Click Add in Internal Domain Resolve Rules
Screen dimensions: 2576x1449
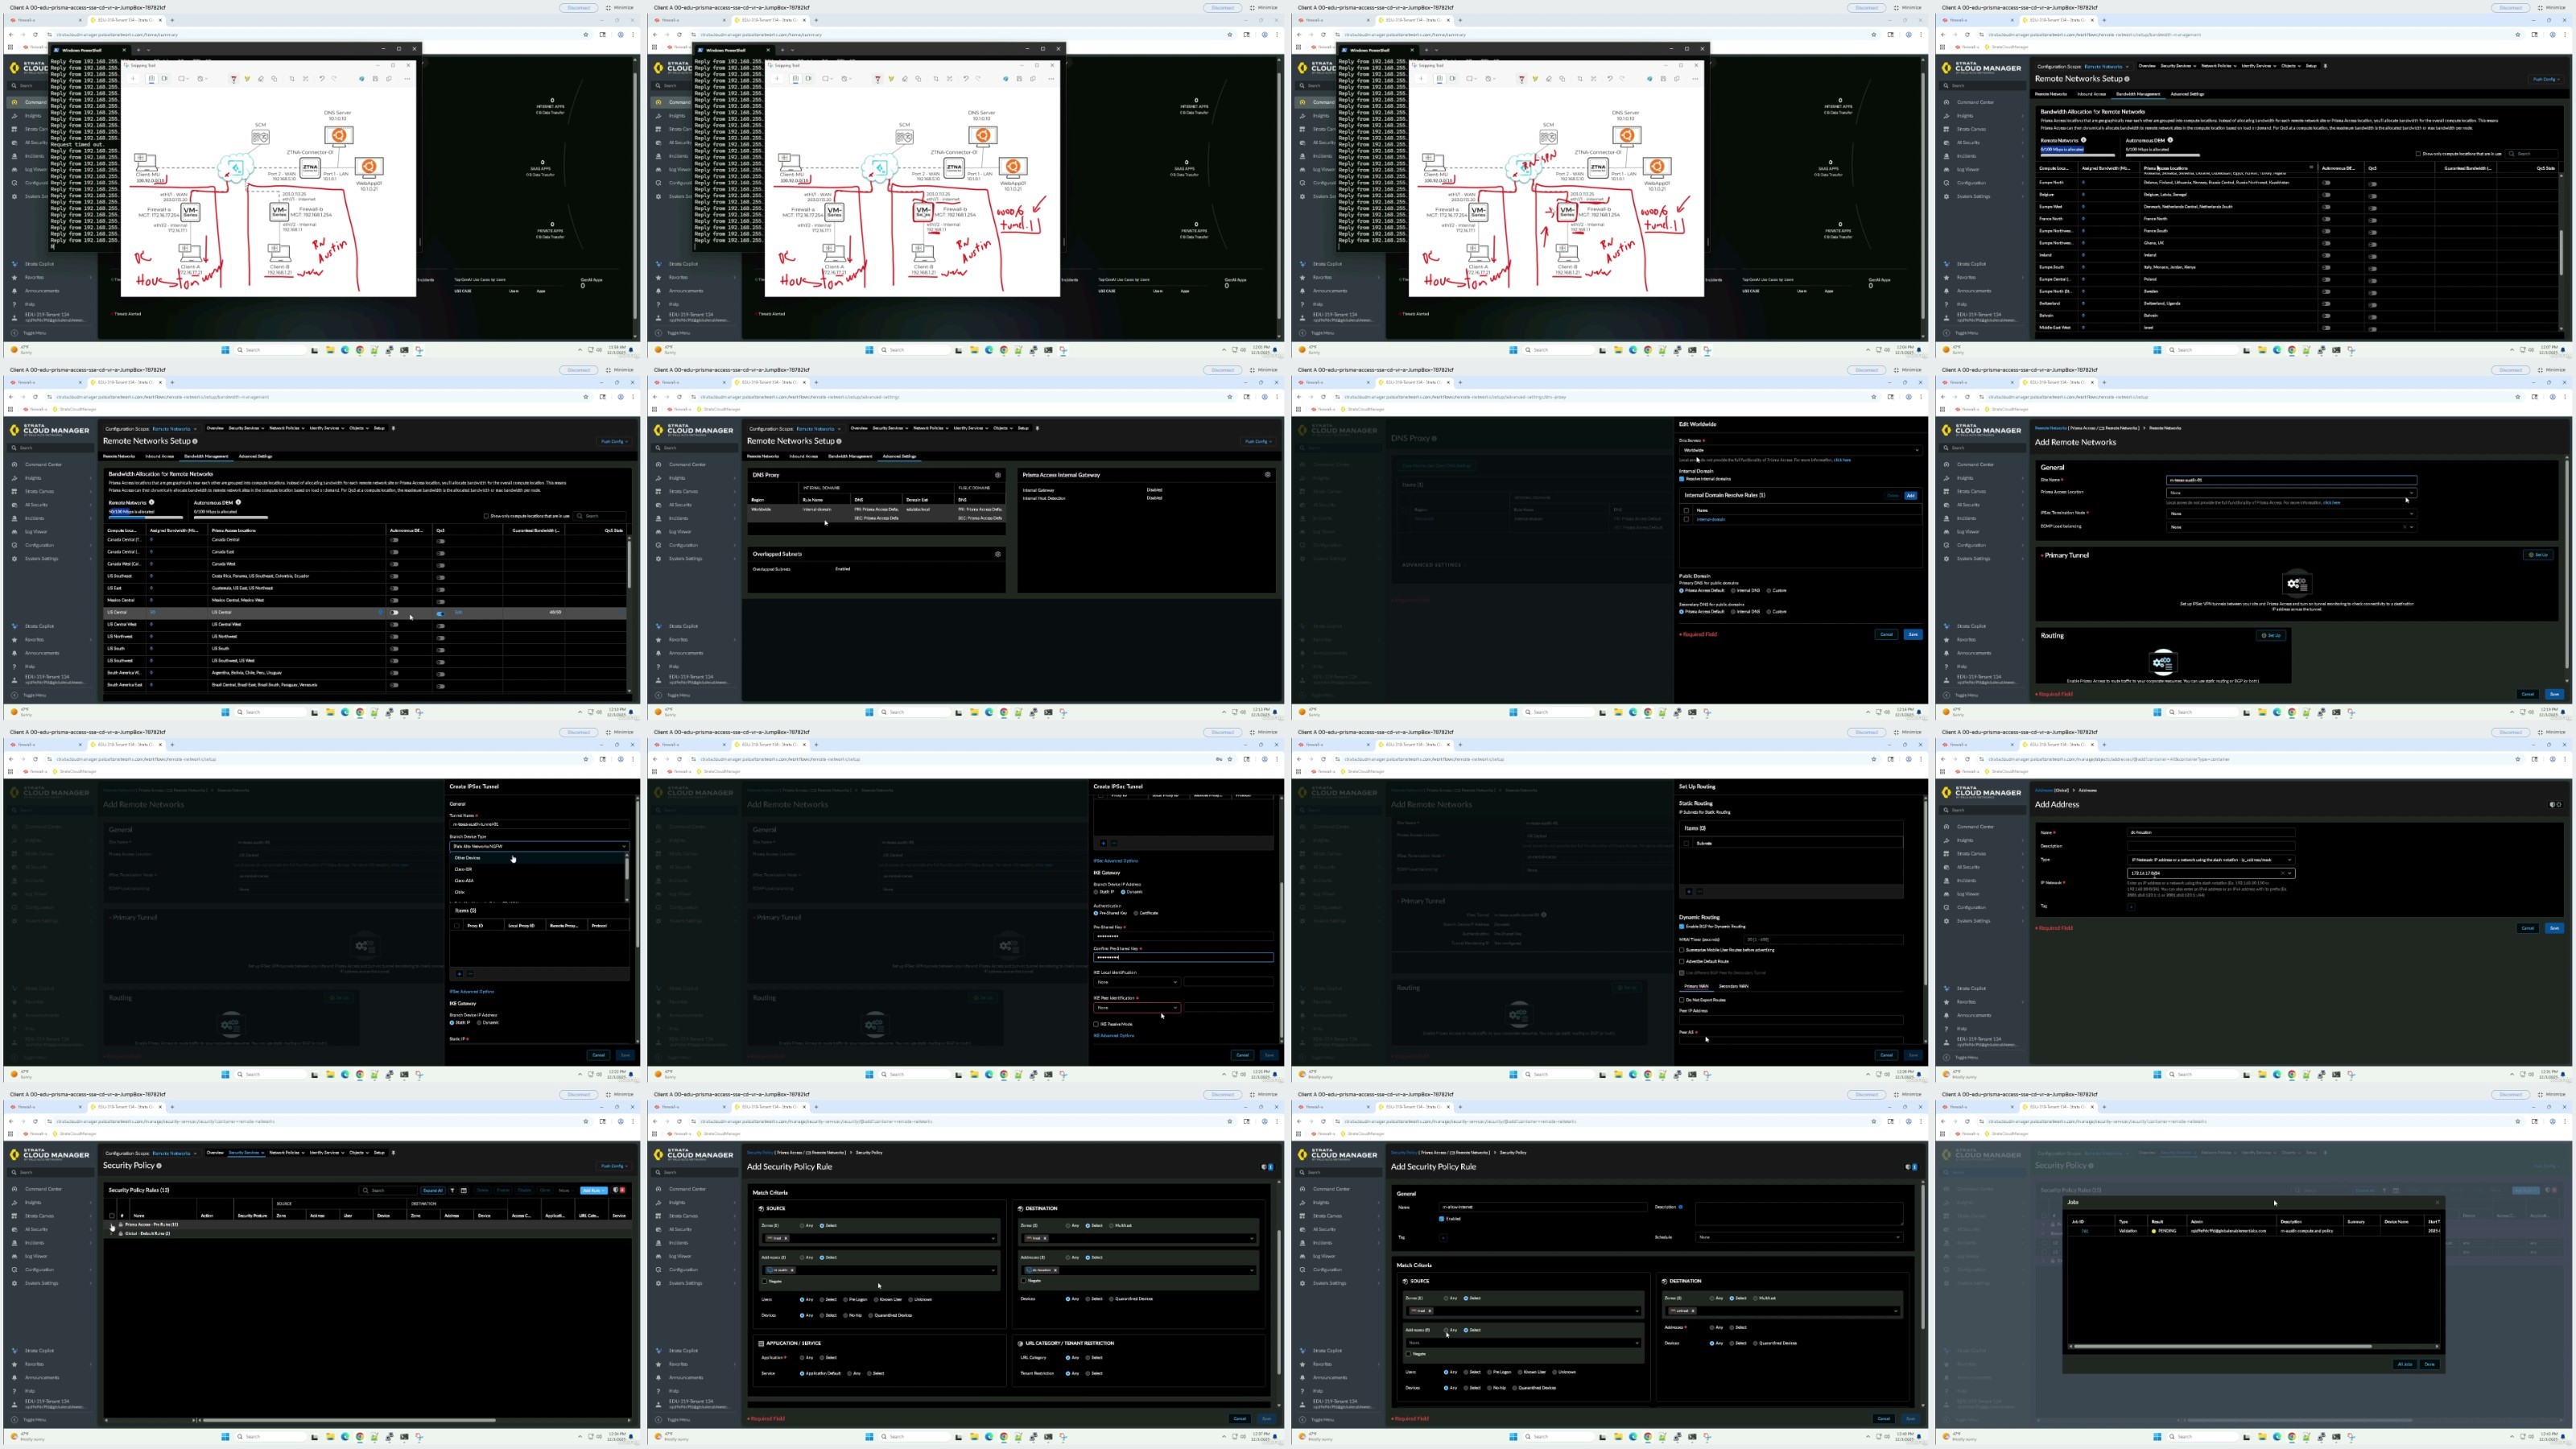coord(1910,496)
